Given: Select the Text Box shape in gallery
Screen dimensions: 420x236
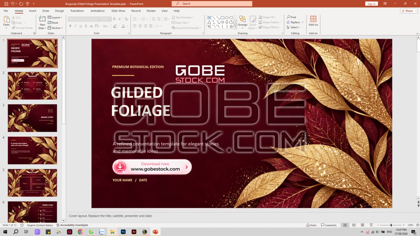Looking at the screenshot, I should (x=209, y=17).
